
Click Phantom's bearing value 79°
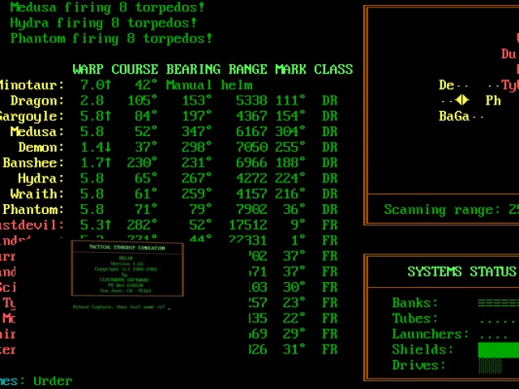[200, 209]
